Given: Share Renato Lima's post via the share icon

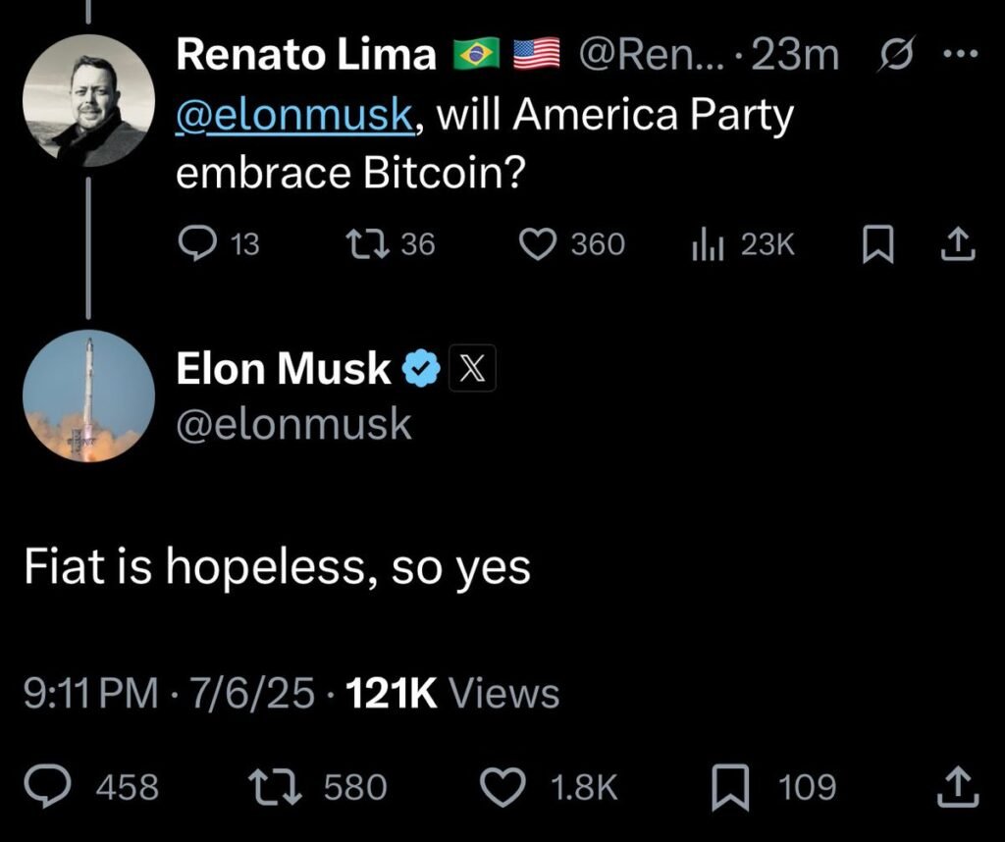Looking at the screenshot, I should (x=958, y=244).
